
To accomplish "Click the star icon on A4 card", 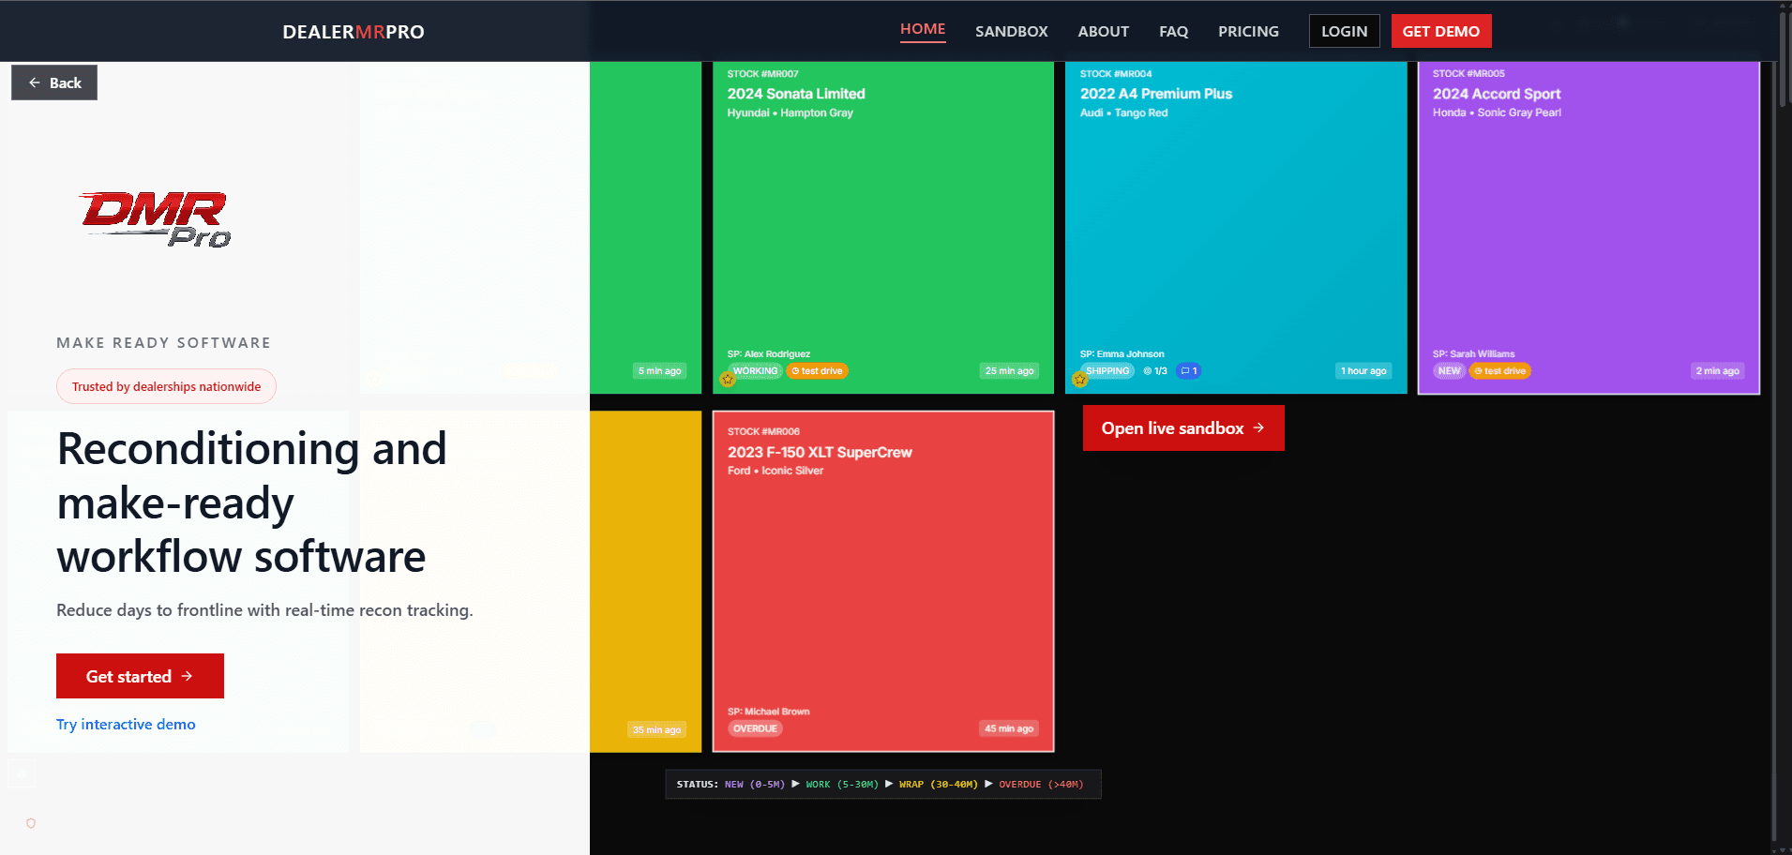I will pos(1080,380).
